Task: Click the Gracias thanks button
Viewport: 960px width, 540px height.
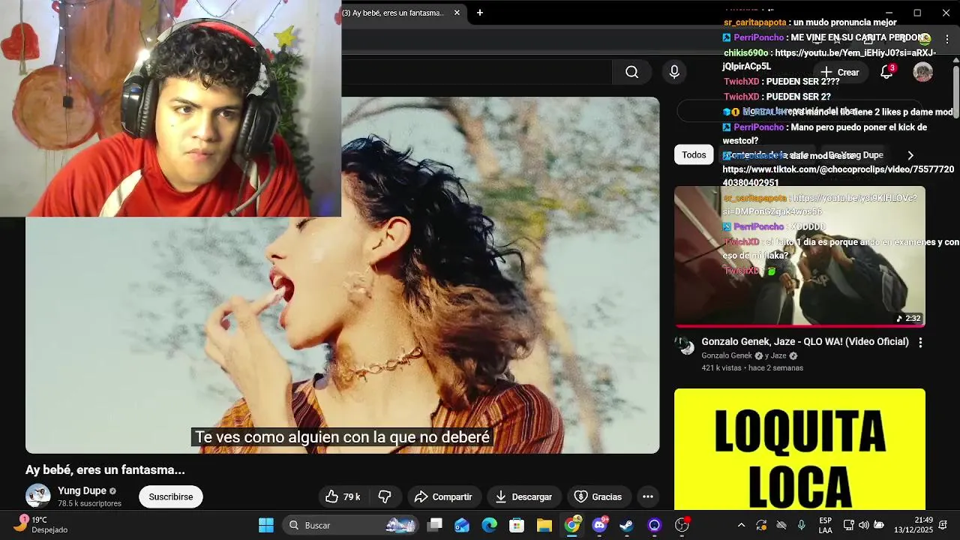Action: click(598, 496)
